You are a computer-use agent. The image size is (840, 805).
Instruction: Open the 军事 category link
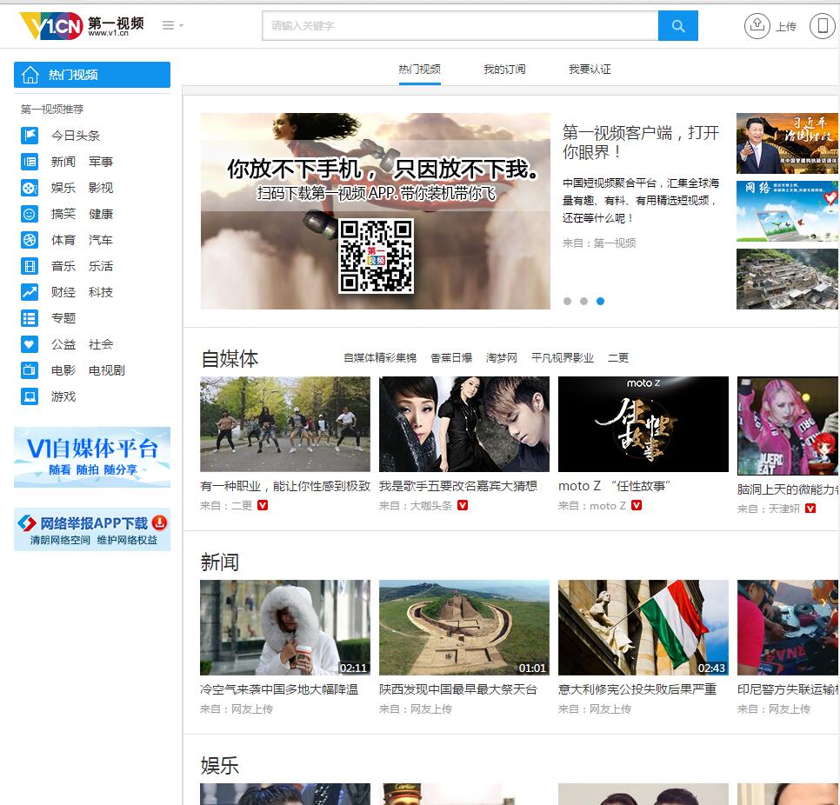click(101, 162)
